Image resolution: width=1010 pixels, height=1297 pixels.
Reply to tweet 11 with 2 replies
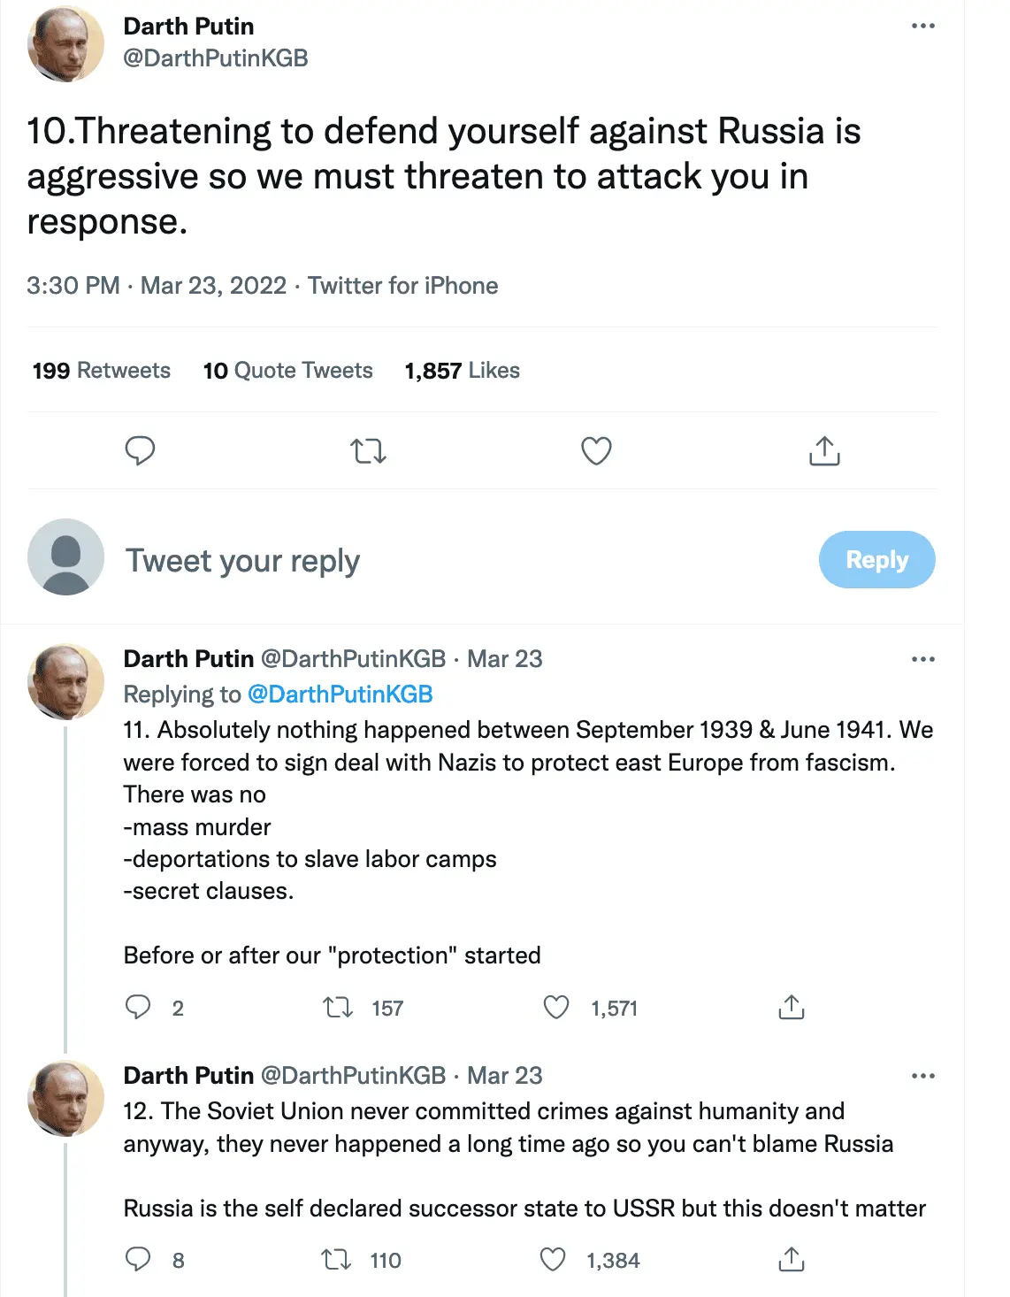click(138, 1007)
